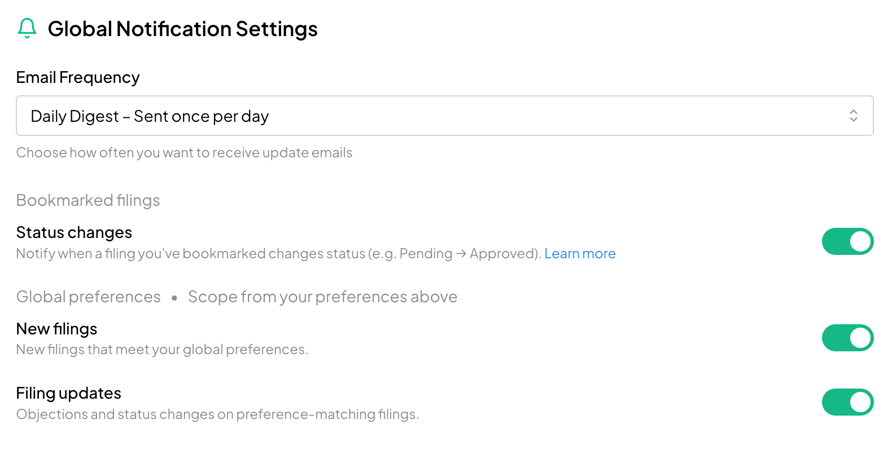This screenshot has height=450, width=892.
Task: Click the Status changes label
Action: point(74,232)
